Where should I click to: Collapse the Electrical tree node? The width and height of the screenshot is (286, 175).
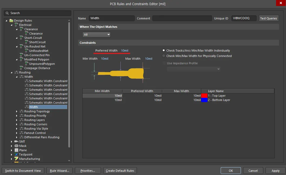[12, 25]
